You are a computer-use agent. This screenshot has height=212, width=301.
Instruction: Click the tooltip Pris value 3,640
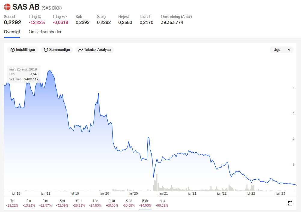point(34,74)
